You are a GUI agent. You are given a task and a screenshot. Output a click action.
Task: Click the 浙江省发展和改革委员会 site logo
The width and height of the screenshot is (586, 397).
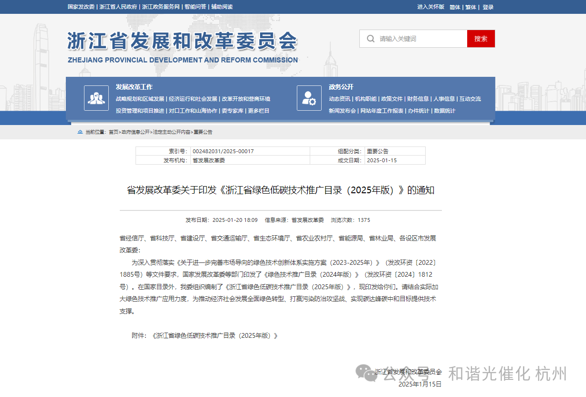[182, 47]
